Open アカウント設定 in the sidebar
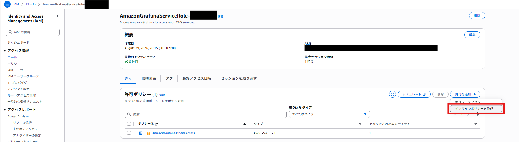 (18, 89)
